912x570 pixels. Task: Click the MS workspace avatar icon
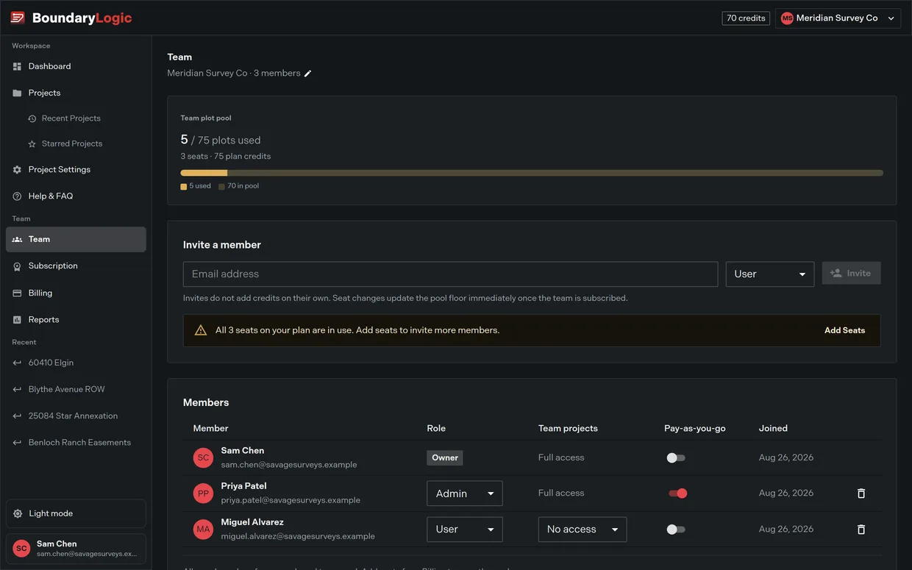787,18
